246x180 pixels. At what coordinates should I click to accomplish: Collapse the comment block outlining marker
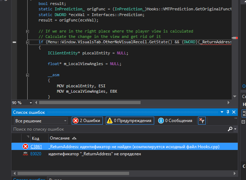pos(27,31)
